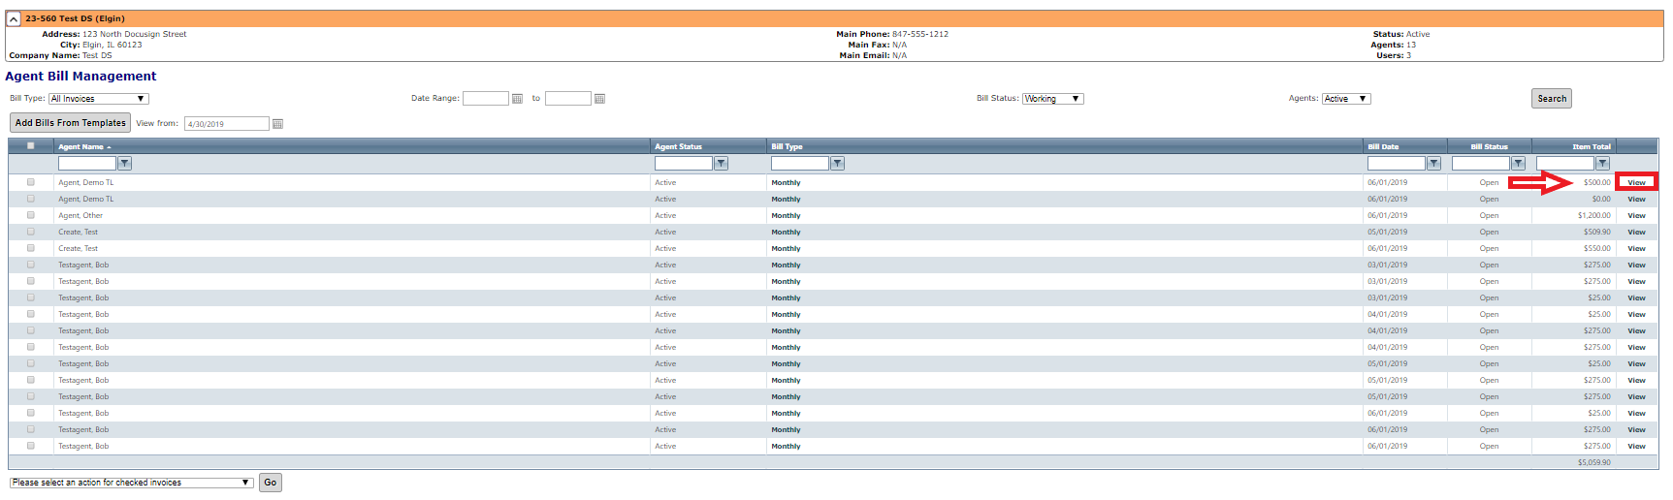1673x500 pixels.
Task: Select the checkbox for Agent, Other row
Action: (x=31, y=215)
